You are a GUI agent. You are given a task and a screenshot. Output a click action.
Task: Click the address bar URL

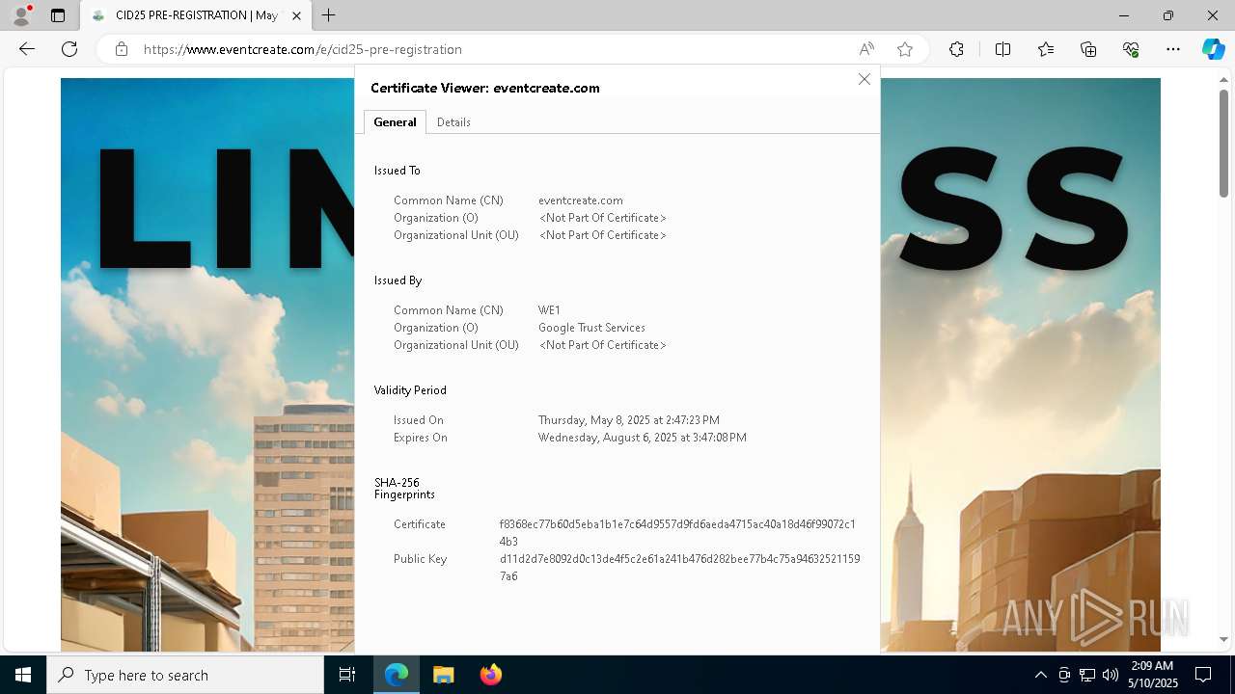303,49
